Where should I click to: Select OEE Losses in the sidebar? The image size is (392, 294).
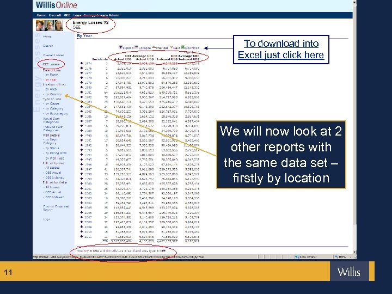pyautogui.click(x=51, y=64)
